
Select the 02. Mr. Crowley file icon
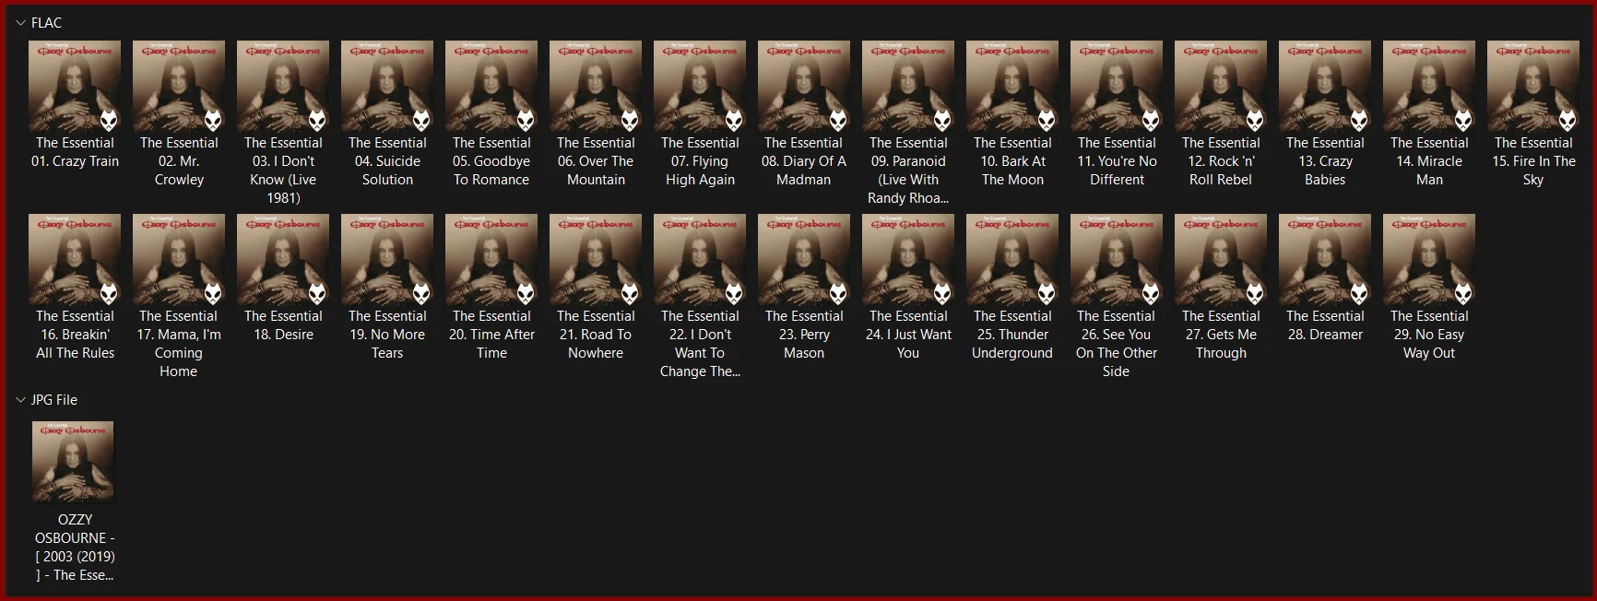pos(179,87)
